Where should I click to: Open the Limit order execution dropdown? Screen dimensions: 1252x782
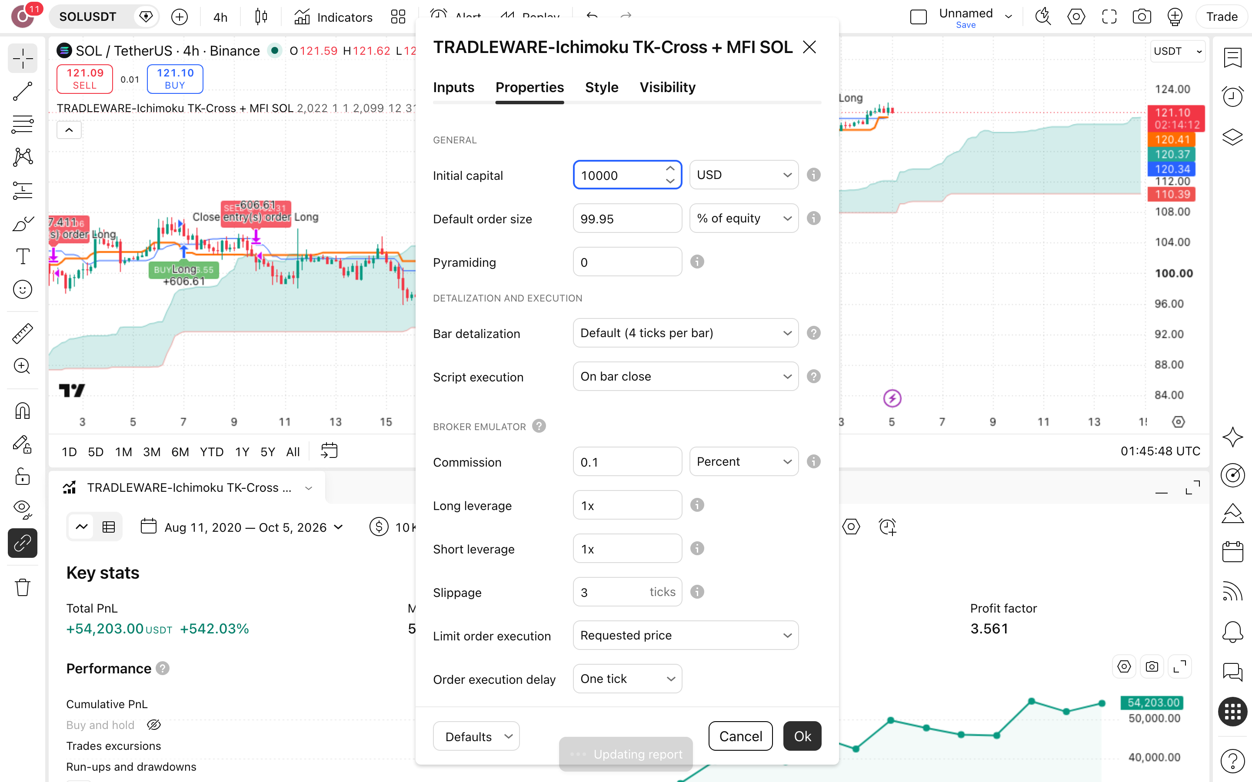click(x=686, y=635)
